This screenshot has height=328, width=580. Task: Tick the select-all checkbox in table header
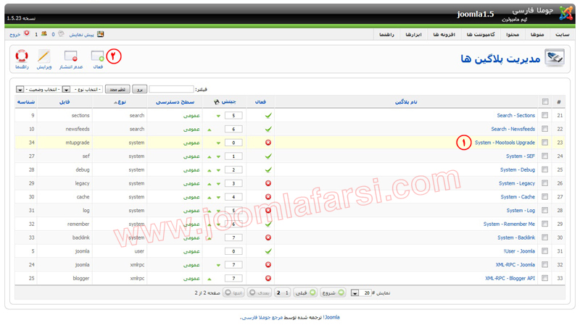pos(544,102)
